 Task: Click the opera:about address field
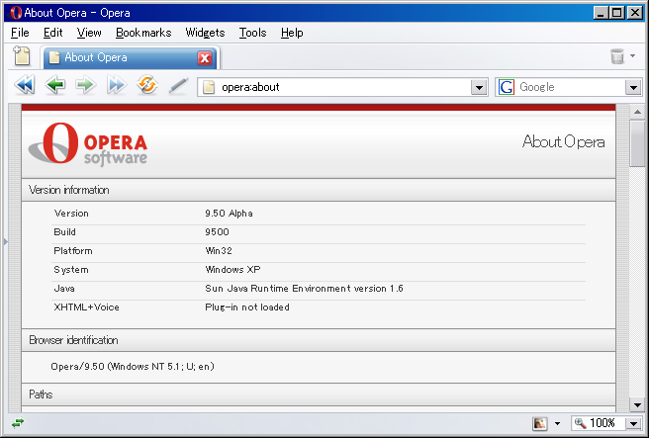342,87
